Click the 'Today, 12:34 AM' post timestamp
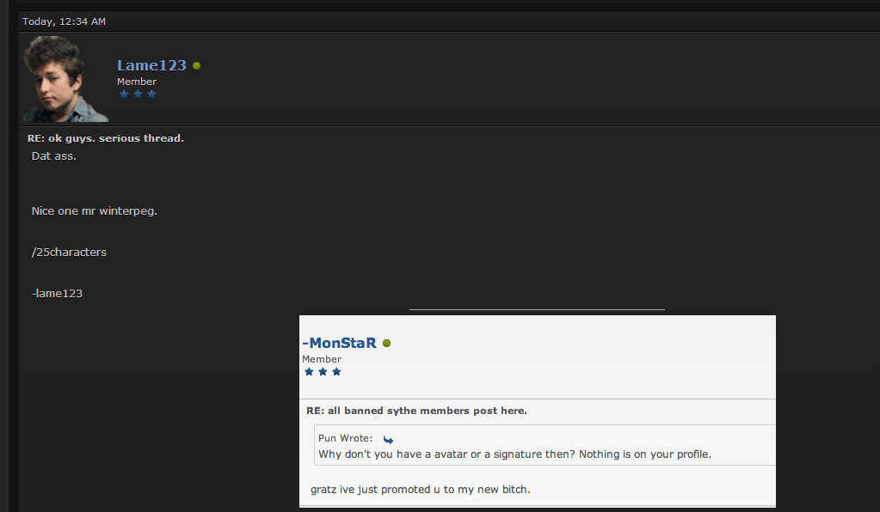 tap(64, 21)
